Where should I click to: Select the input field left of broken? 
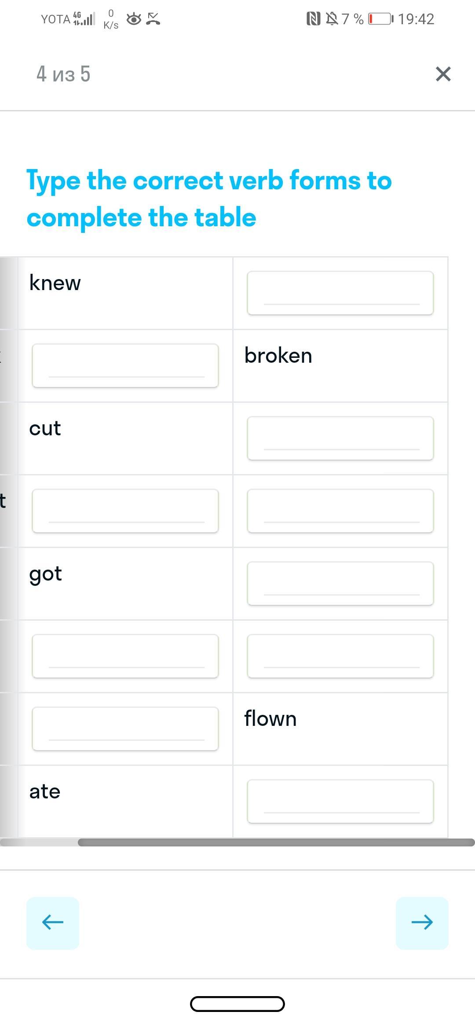tap(125, 366)
